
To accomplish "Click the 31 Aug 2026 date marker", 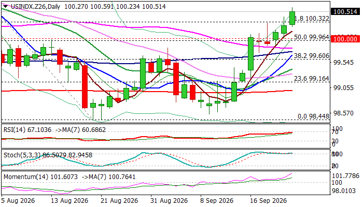I will [169, 200].
